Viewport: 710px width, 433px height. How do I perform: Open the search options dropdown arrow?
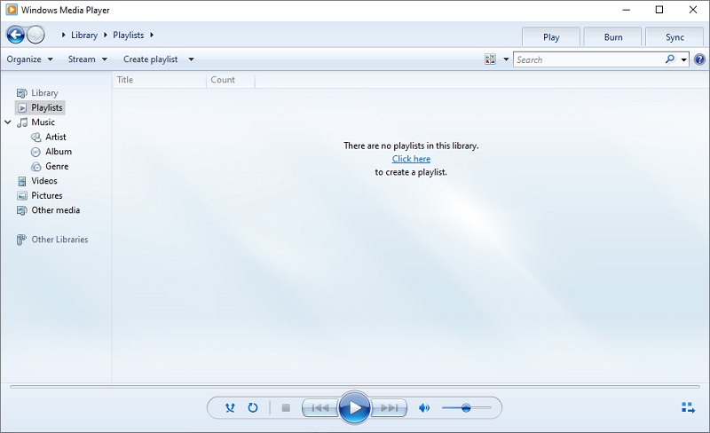(x=683, y=59)
